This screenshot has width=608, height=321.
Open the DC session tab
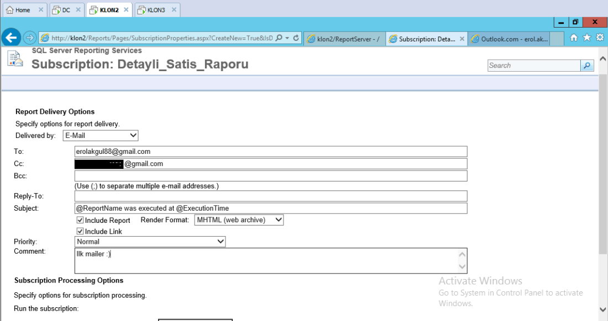click(62, 10)
